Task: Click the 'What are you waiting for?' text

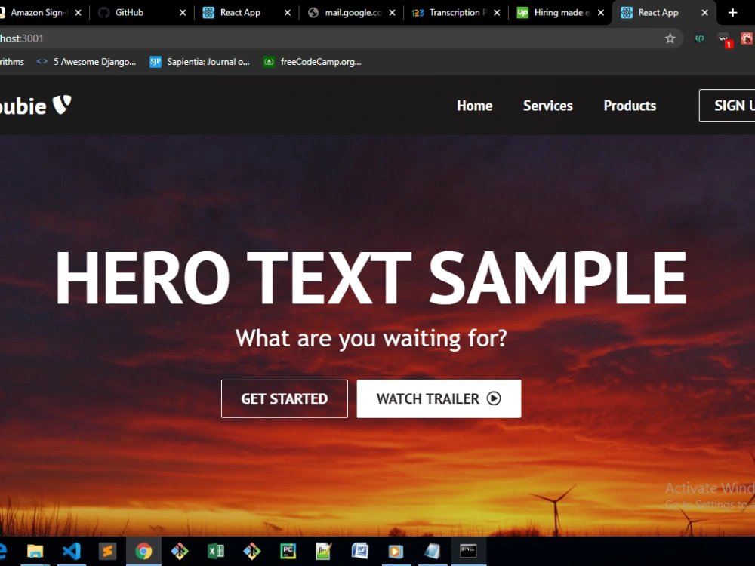Action: coord(371,338)
